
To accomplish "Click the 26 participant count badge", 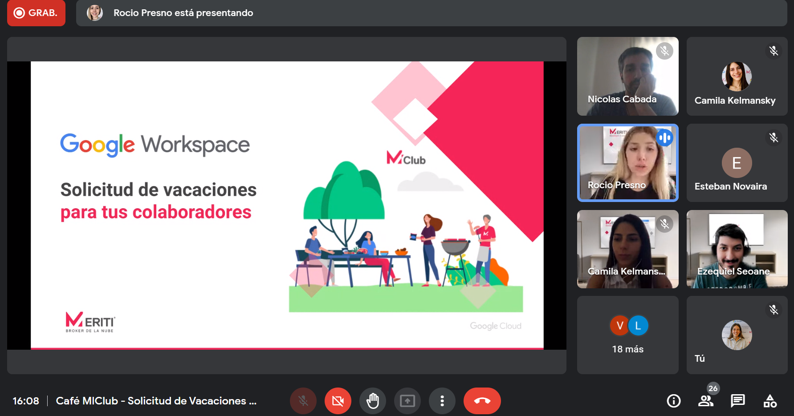I will (x=713, y=388).
